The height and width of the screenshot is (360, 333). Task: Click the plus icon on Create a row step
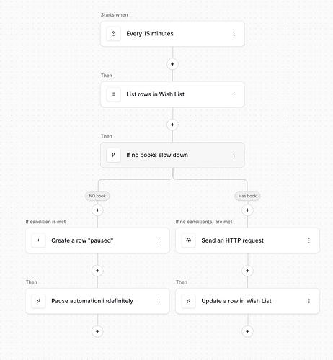[x=38, y=240]
